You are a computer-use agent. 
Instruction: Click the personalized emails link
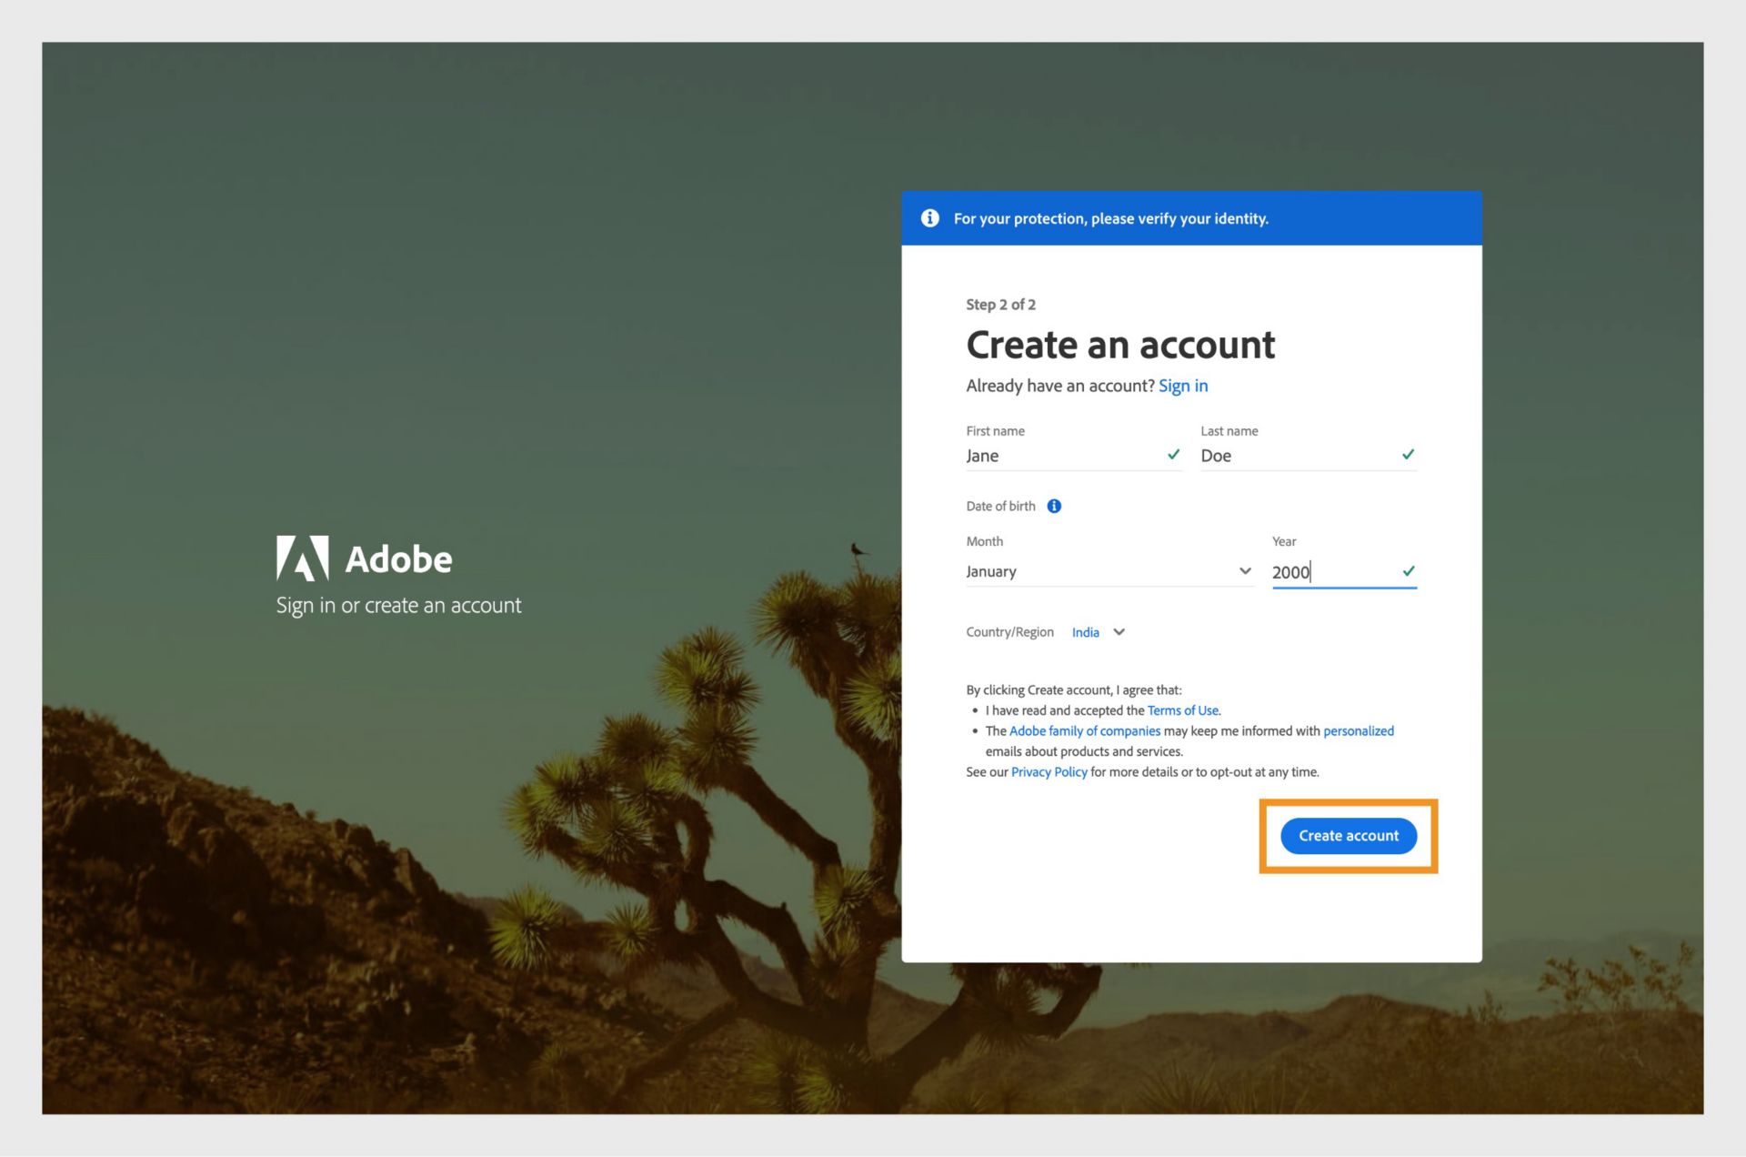tap(1359, 731)
